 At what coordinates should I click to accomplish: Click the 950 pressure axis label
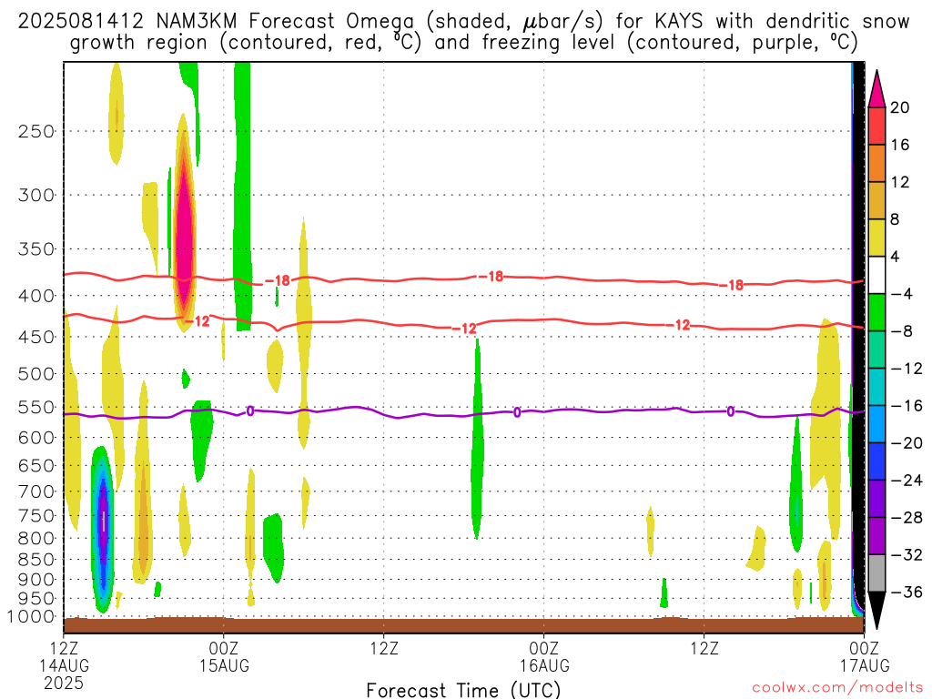(x=36, y=599)
